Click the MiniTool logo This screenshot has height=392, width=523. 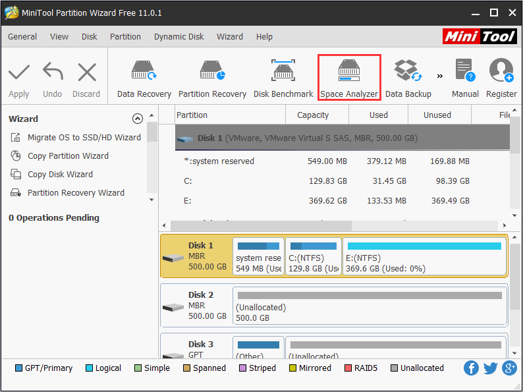[x=480, y=36]
